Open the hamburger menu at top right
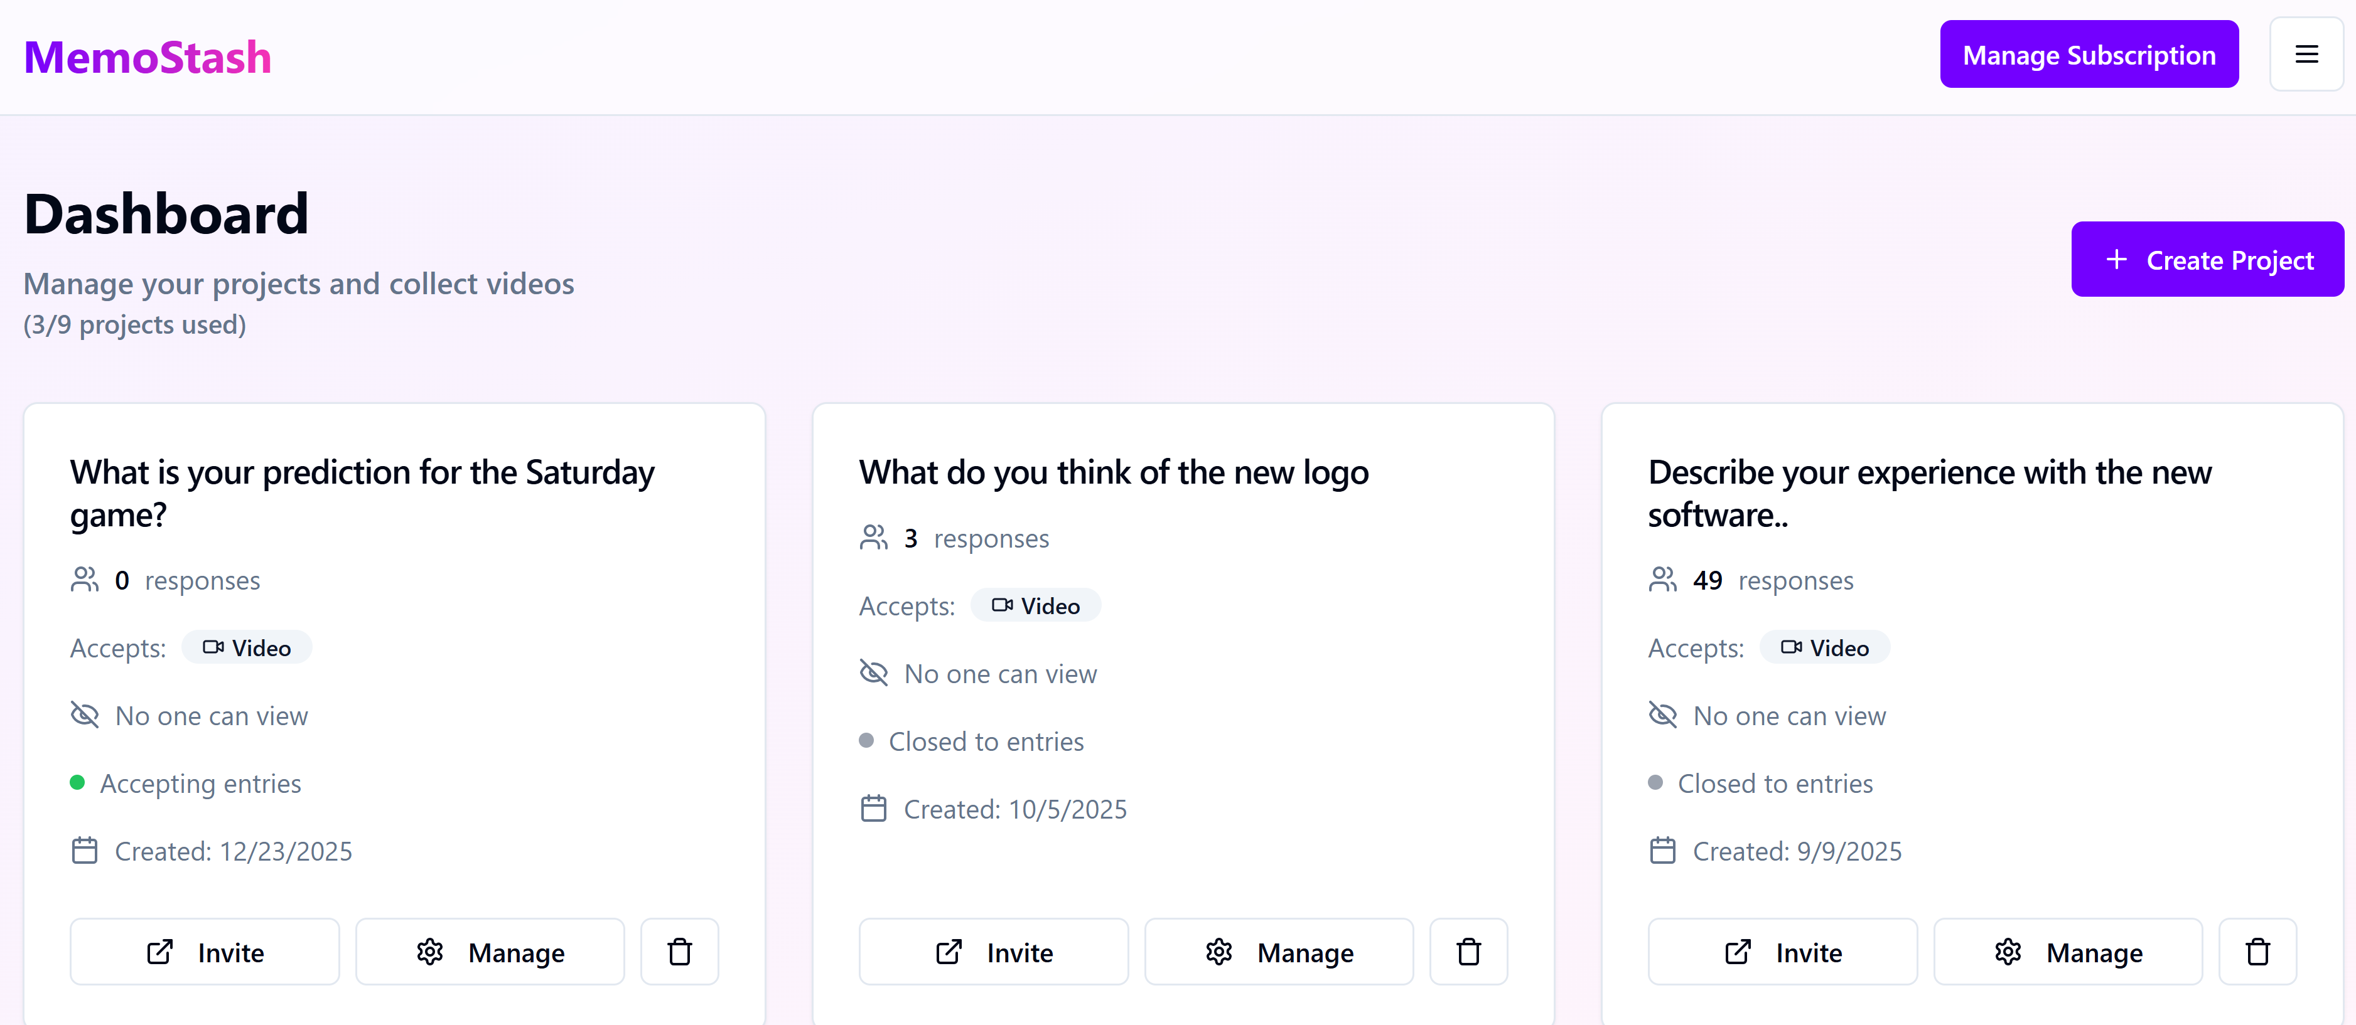This screenshot has width=2356, height=1025. tap(2306, 54)
